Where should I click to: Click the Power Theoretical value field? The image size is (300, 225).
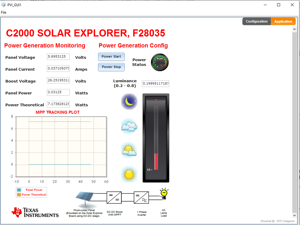click(58, 104)
